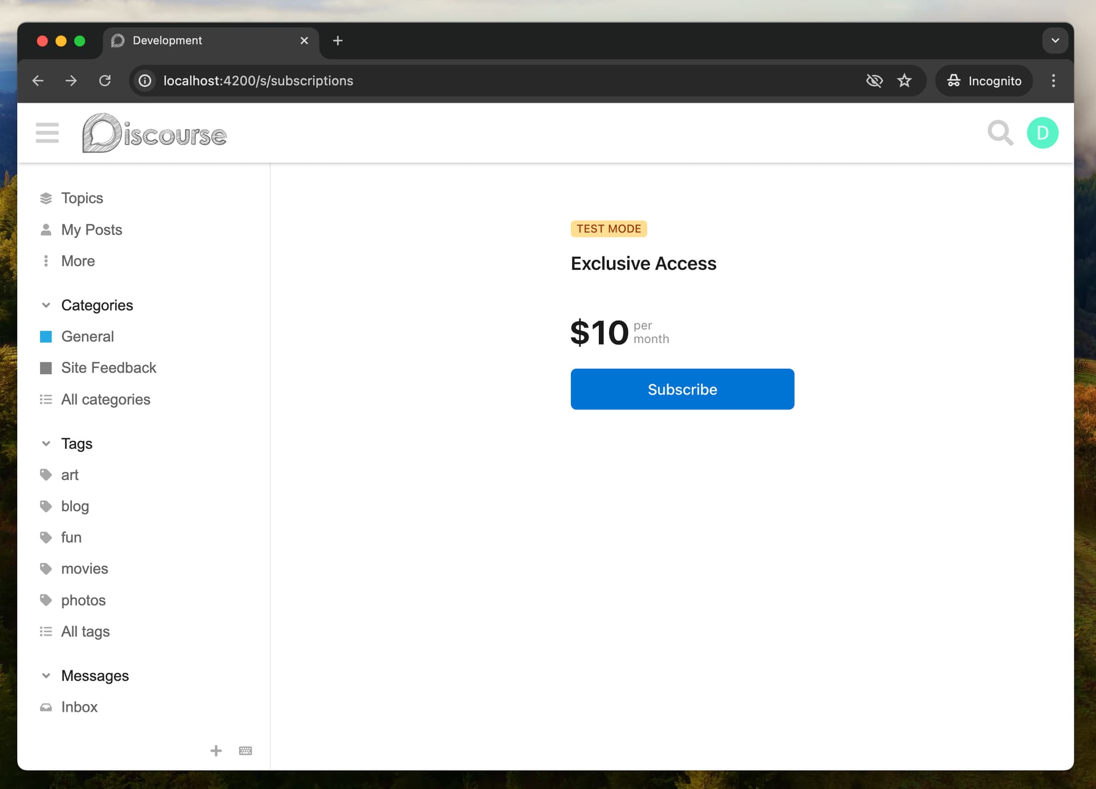Collapse the Tags section
The width and height of the screenshot is (1096, 789).
point(46,444)
